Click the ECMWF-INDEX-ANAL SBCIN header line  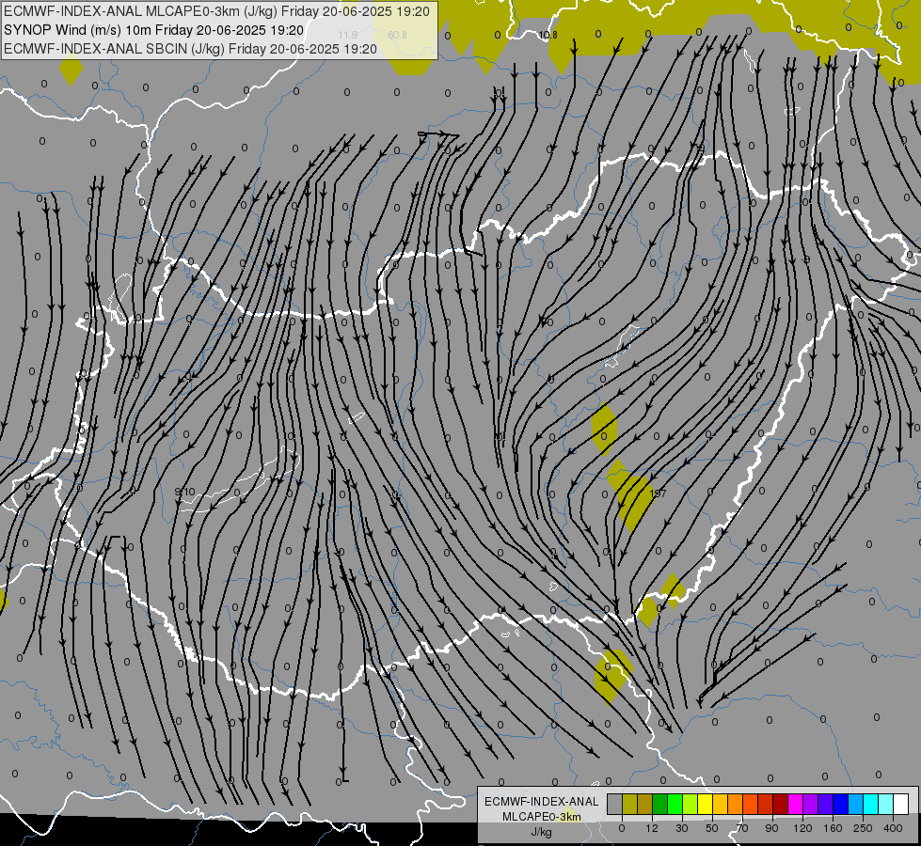(190, 49)
